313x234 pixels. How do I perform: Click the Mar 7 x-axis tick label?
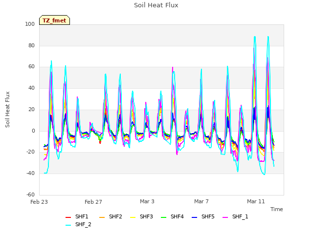pyautogui.click(x=201, y=201)
